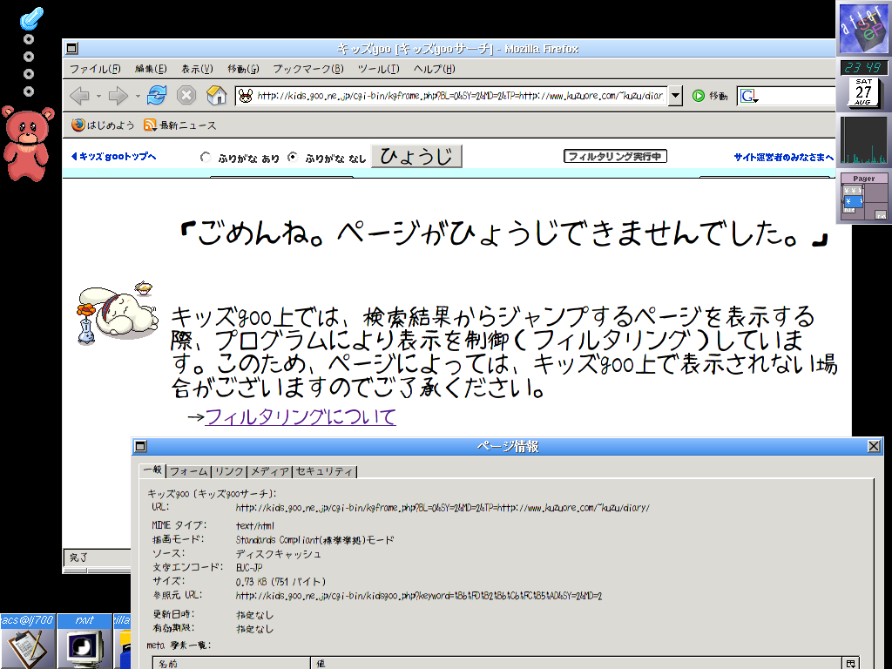Click the ひょうじ button
The width and height of the screenshot is (892, 669).
click(416, 156)
